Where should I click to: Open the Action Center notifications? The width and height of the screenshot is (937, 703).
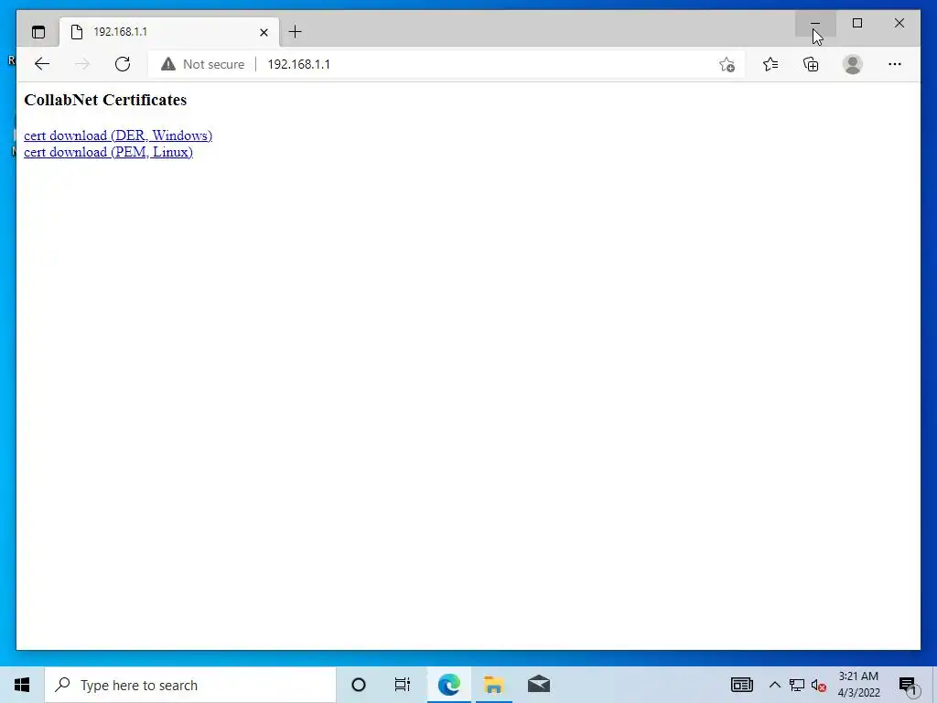pos(908,685)
